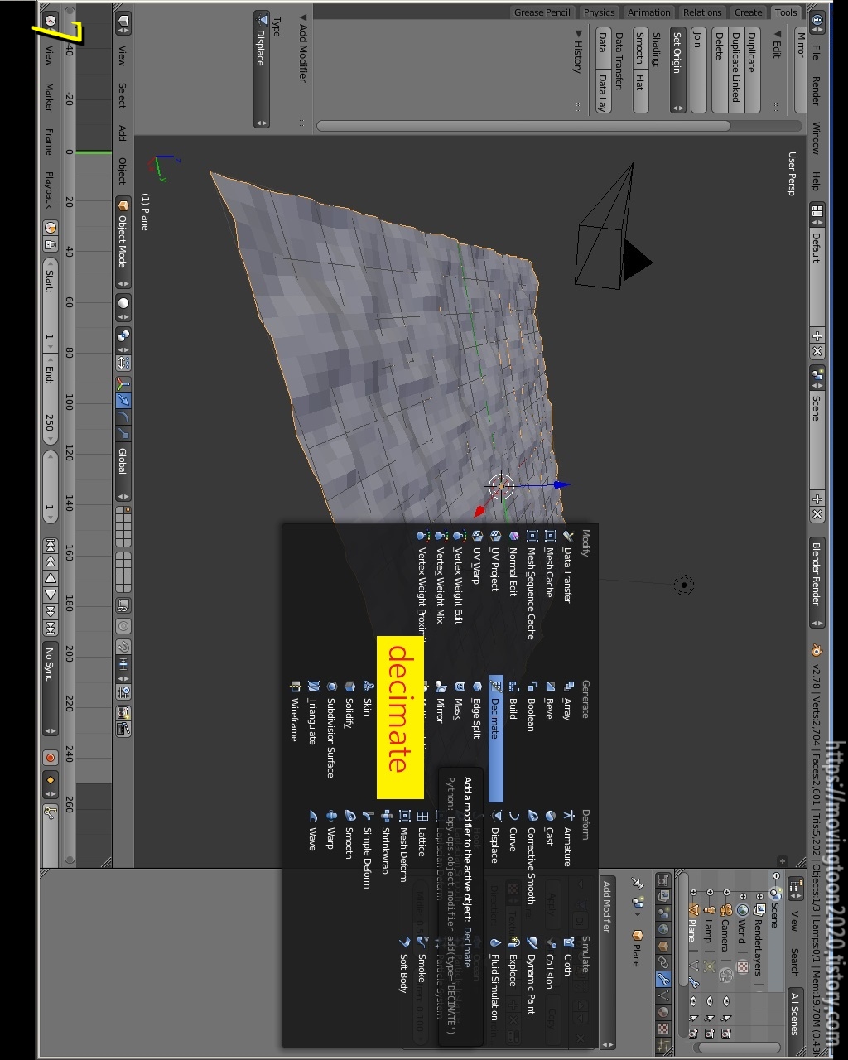
Task: Choose Array modifier from Generate list
Action: coord(567,701)
